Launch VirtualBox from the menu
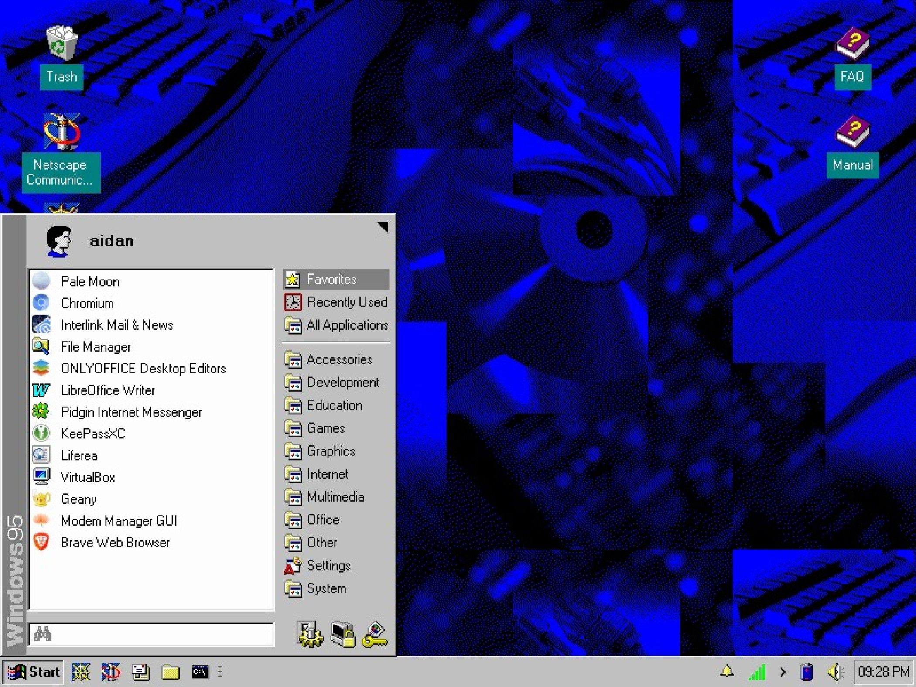The height and width of the screenshot is (687, 916). coord(88,477)
